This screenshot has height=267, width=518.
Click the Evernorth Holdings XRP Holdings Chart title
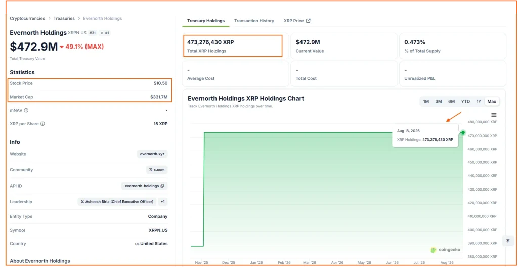pyautogui.click(x=246, y=98)
